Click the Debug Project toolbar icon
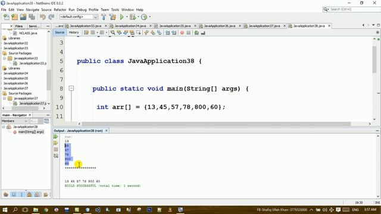381x214 pixels. click(133, 17)
